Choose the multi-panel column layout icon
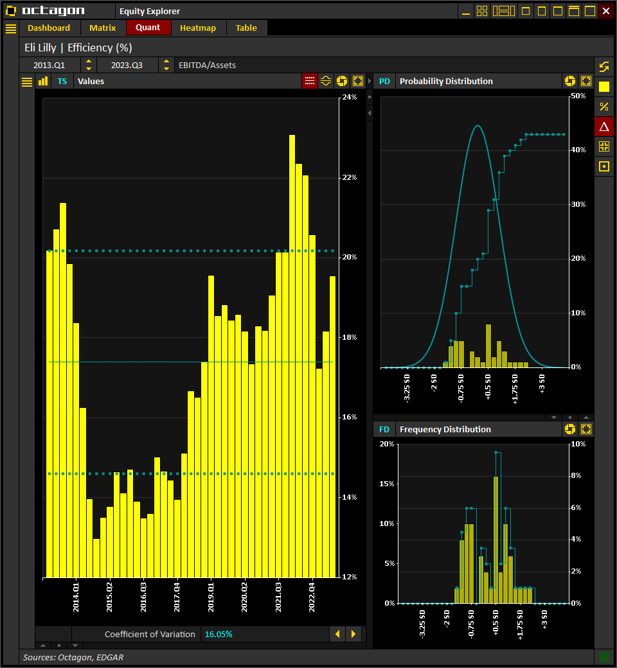617x668 pixels. pyautogui.click(x=504, y=11)
